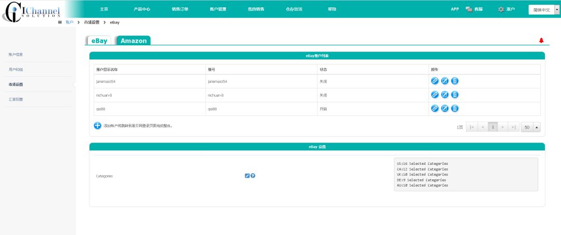561x235 pixels.
Task: Click the link icon for janemaso54
Action: click(435, 81)
